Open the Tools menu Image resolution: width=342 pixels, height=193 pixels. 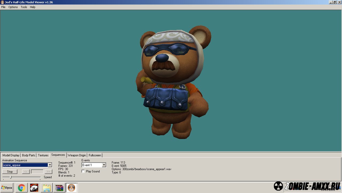(x=24, y=7)
